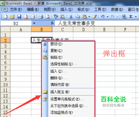Select row 2 header
139x117 pixels.
(x=5, y=40)
